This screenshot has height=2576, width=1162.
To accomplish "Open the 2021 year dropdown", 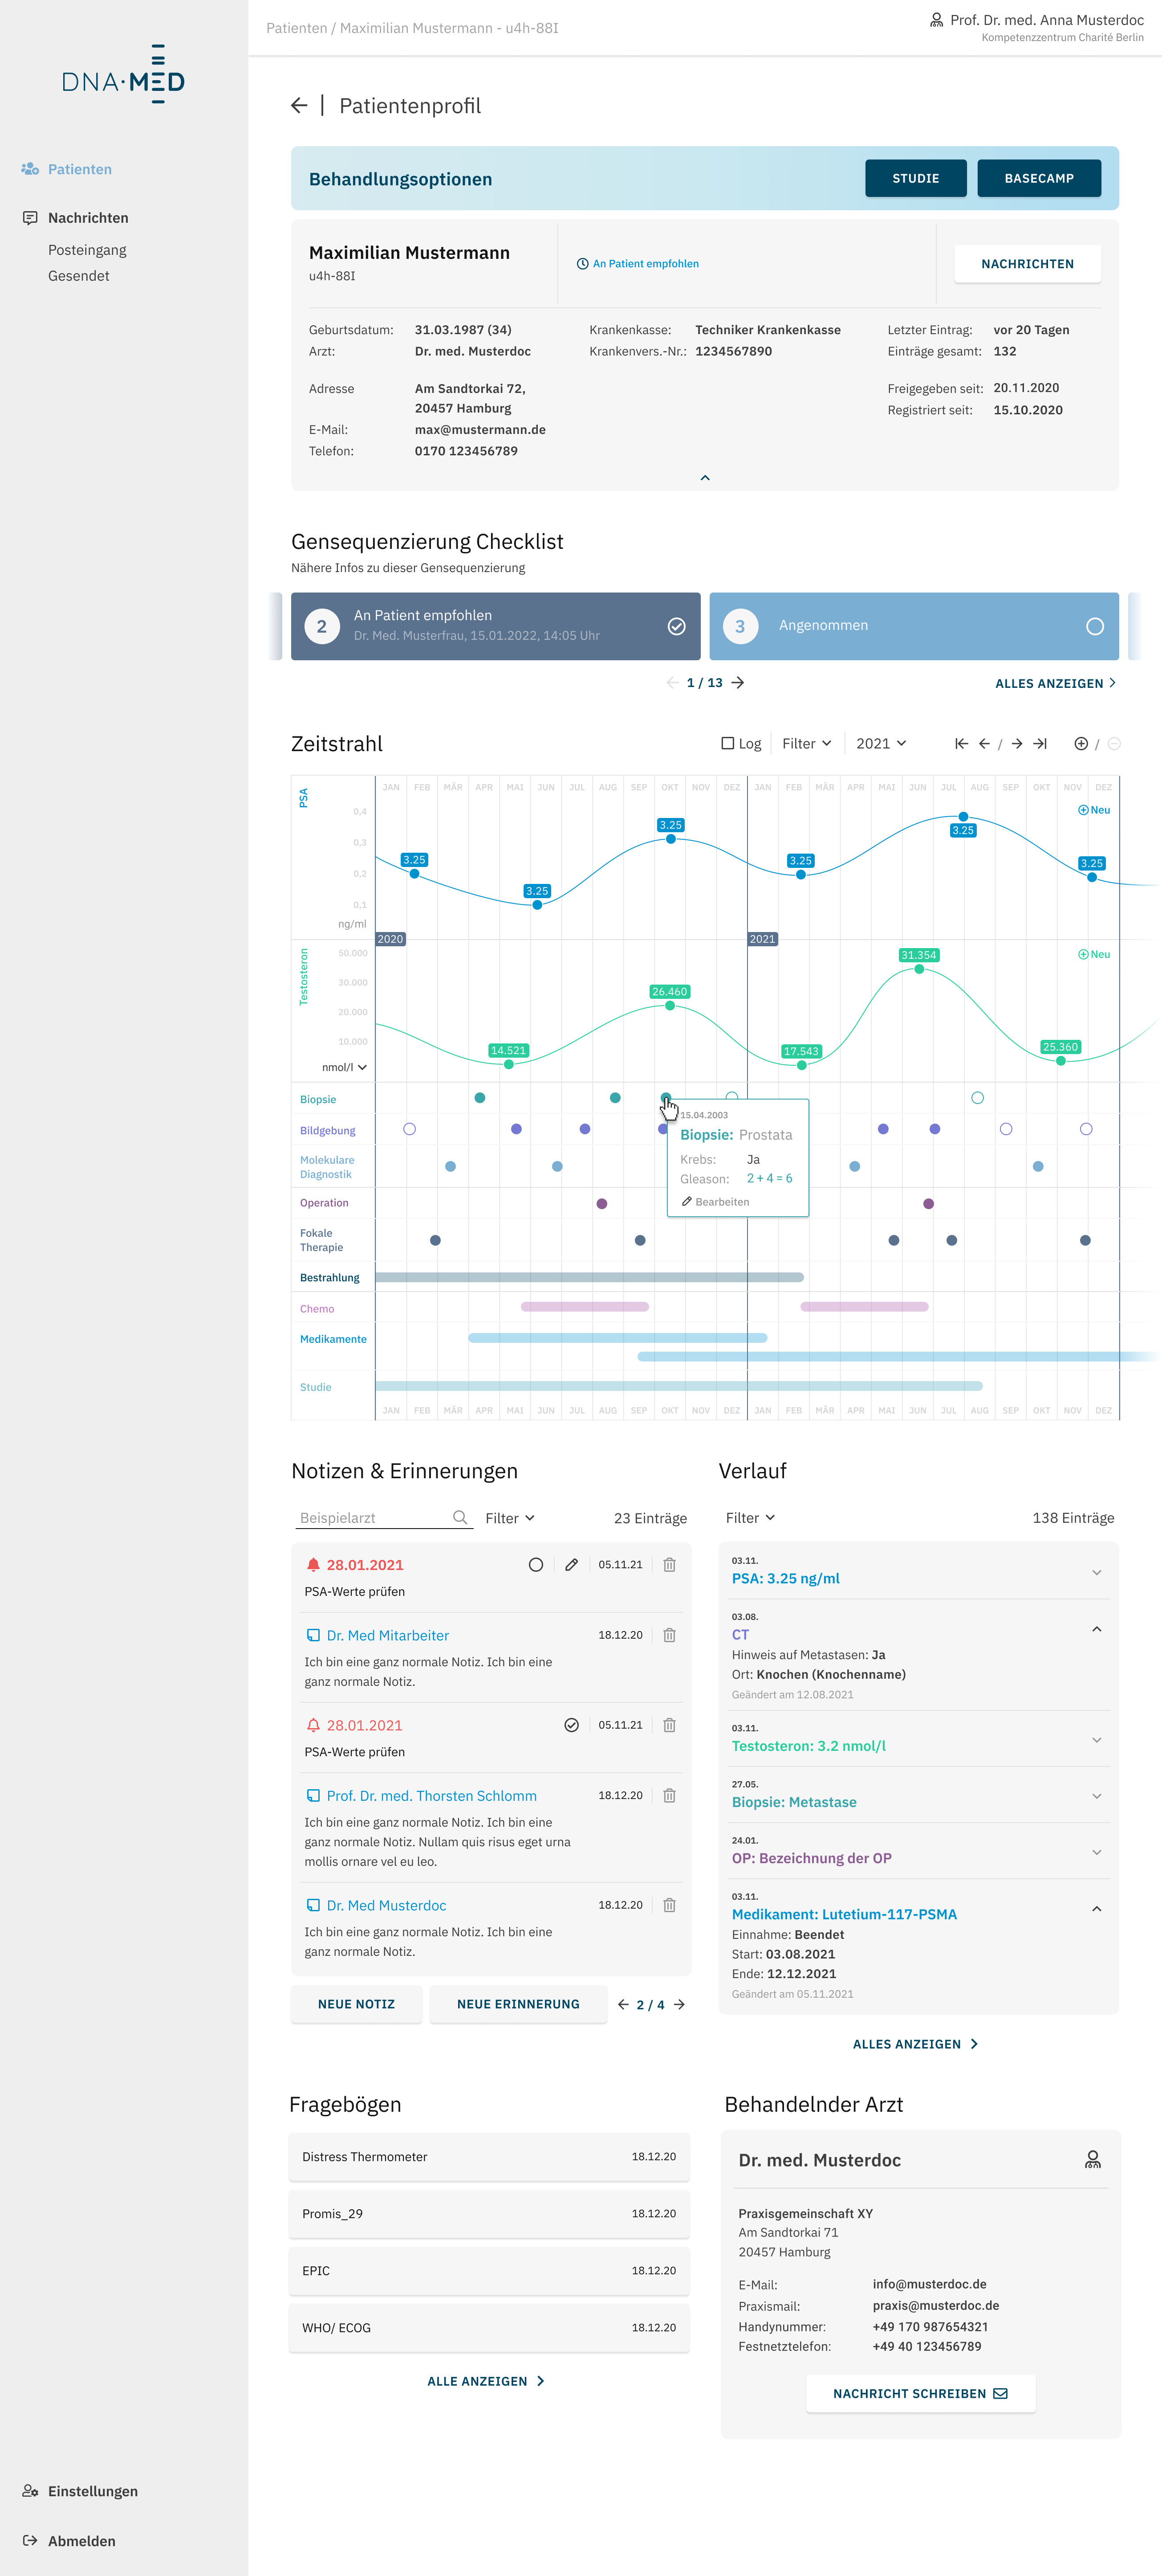I will [x=880, y=744].
